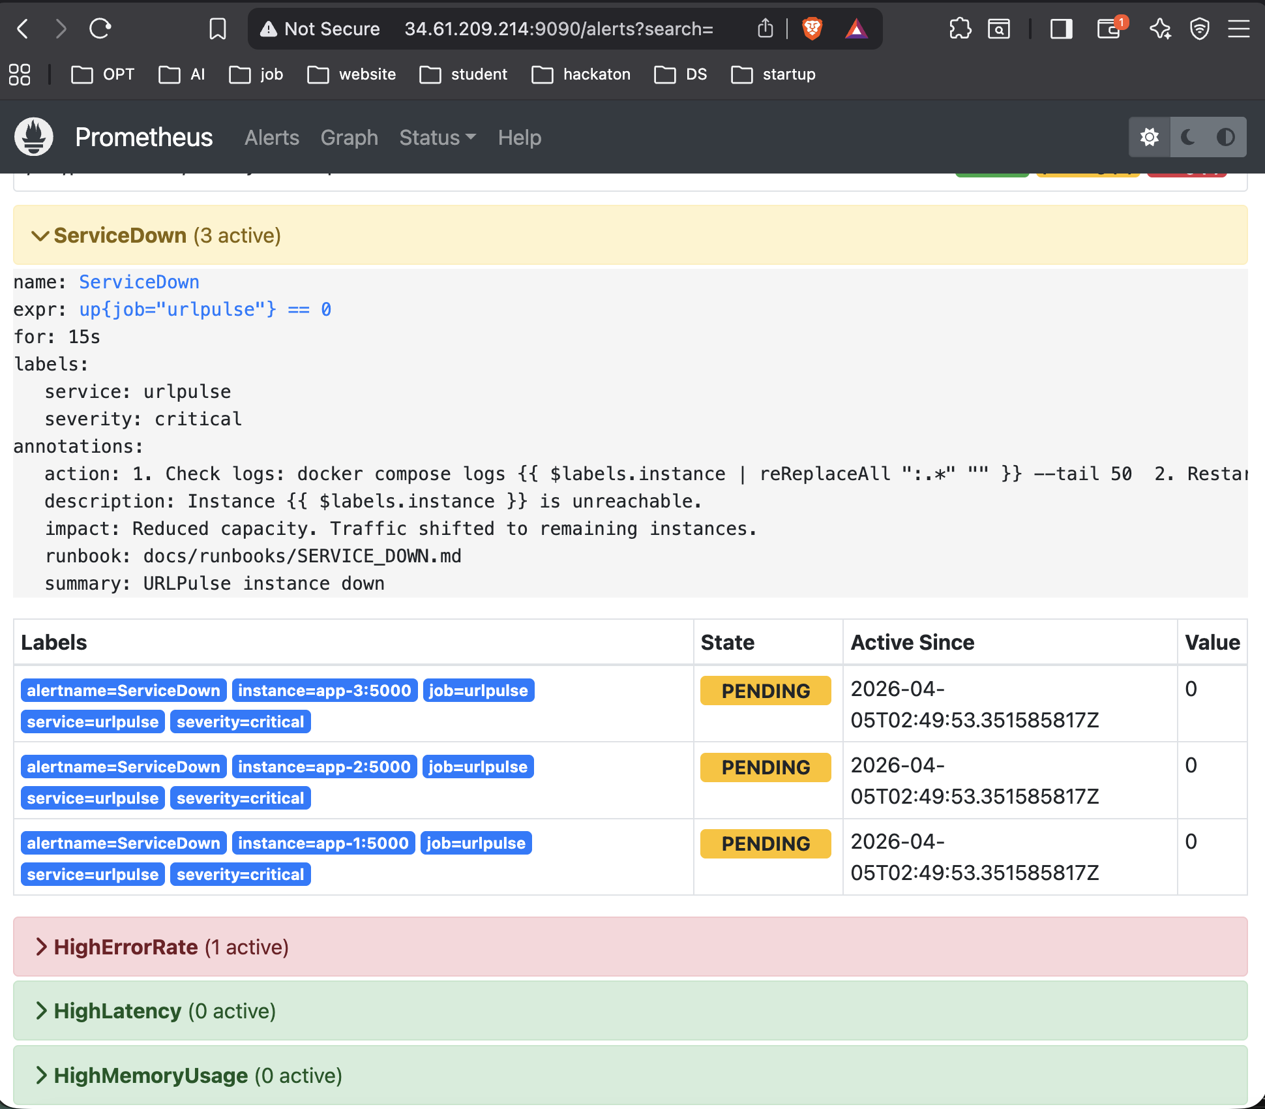Switch to dark theme moon icon
The height and width of the screenshot is (1109, 1265).
coord(1188,137)
